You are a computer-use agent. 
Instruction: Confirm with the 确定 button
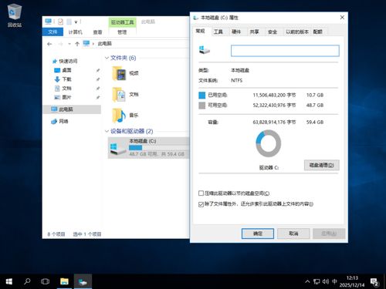258,234
